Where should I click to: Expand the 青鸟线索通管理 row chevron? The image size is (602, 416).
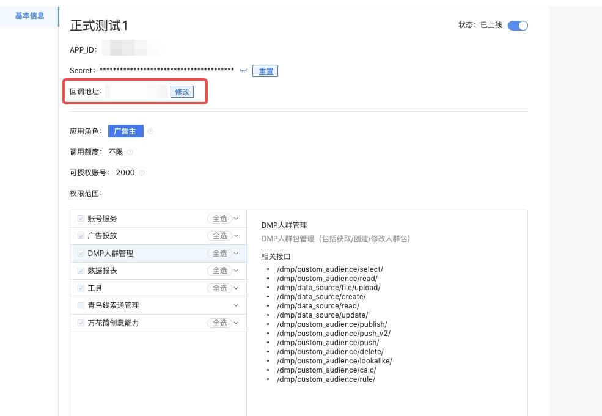[x=237, y=305]
